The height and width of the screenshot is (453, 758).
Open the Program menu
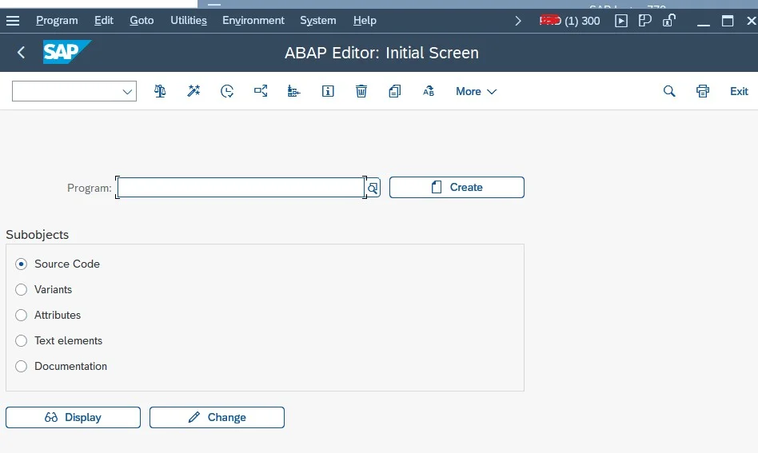pos(57,21)
